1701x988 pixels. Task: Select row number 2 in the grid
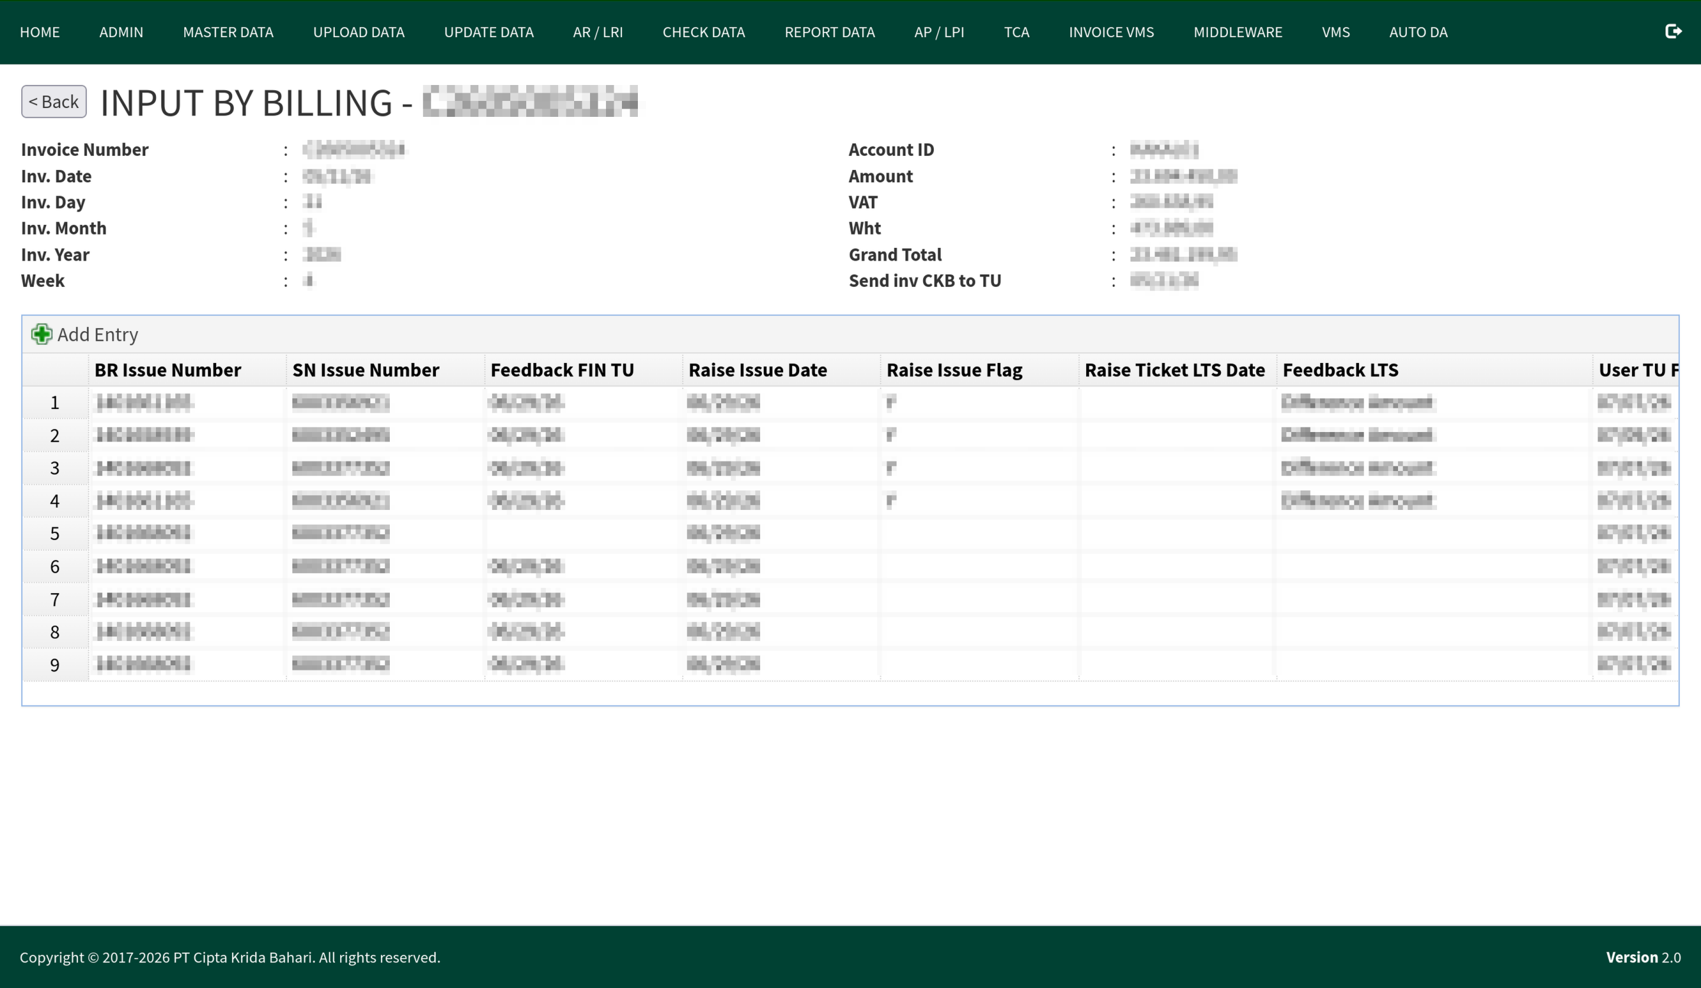pyautogui.click(x=55, y=436)
